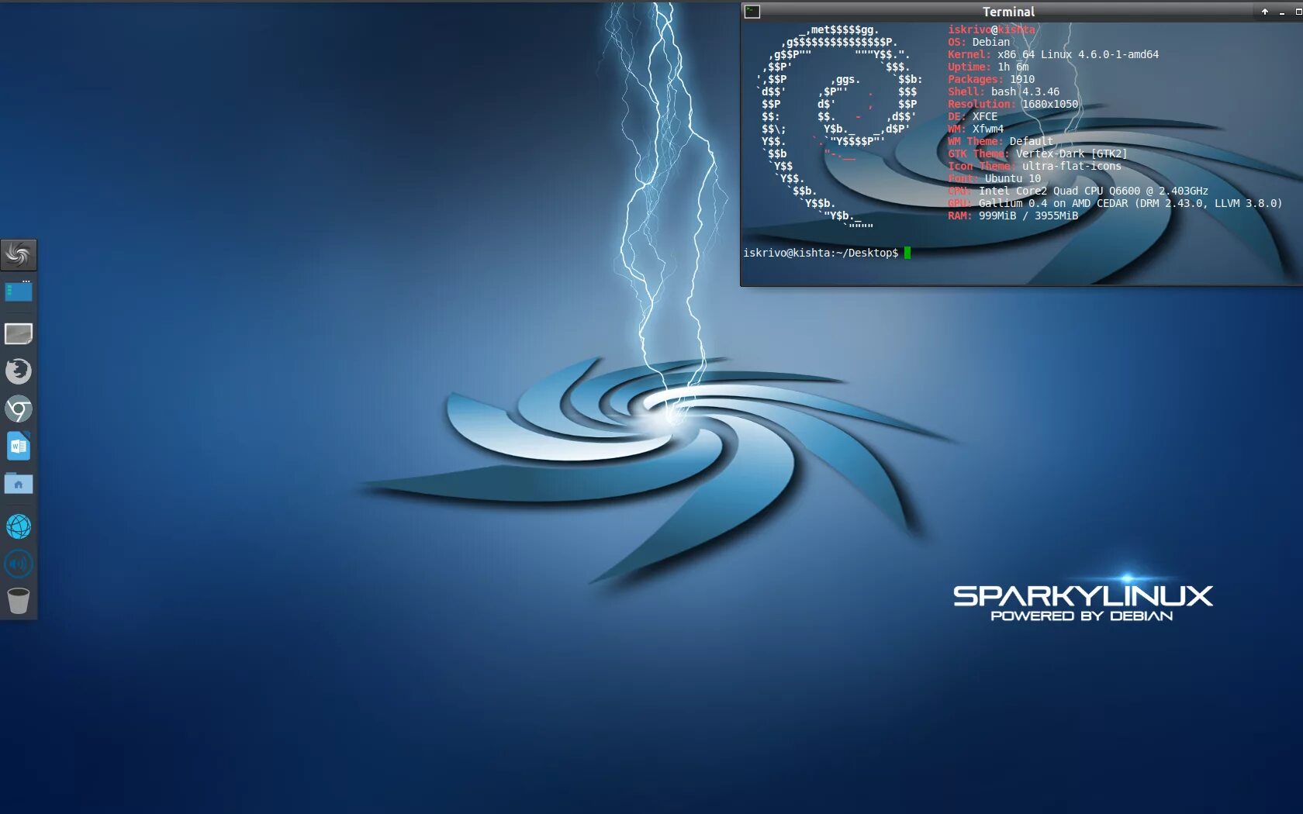Minimize the Terminal window
1303x814 pixels.
[x=1282, y=12]
